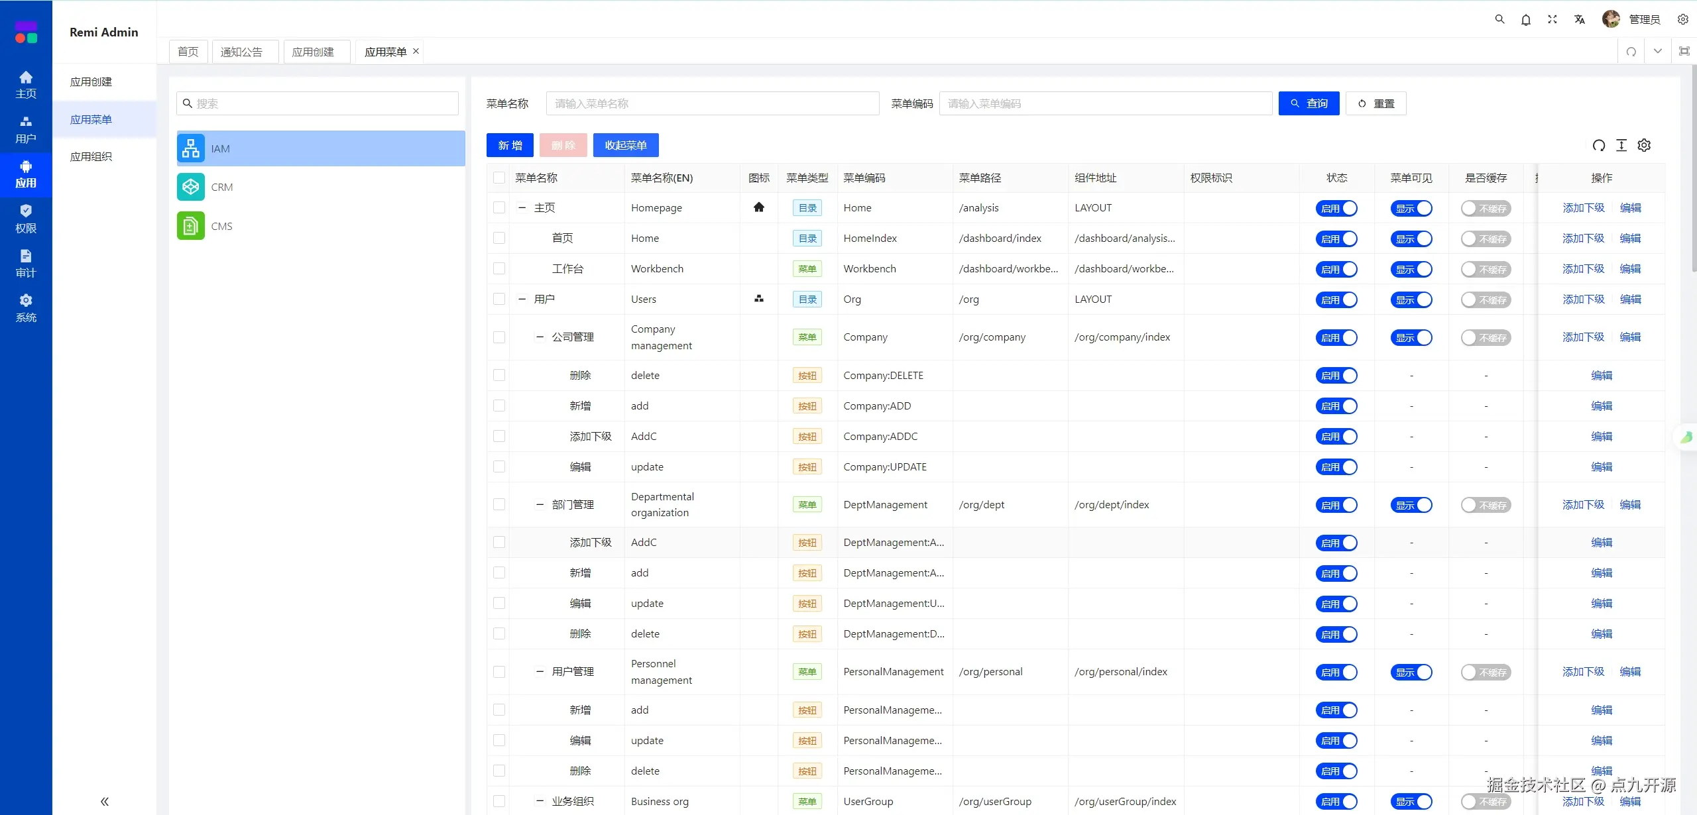Viewport: 1697px width, 815px height.
Task: Collapse the 部门管理 tree row
Action: tap(540, 505)
